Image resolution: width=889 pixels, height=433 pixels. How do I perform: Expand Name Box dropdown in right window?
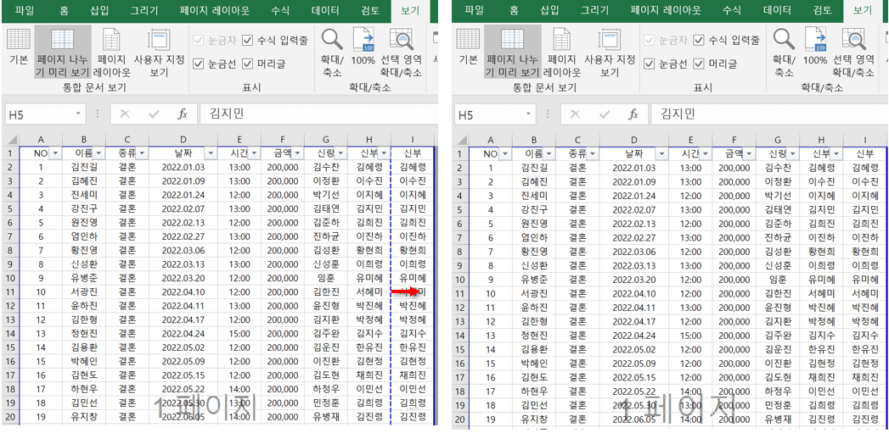point(528,114)
